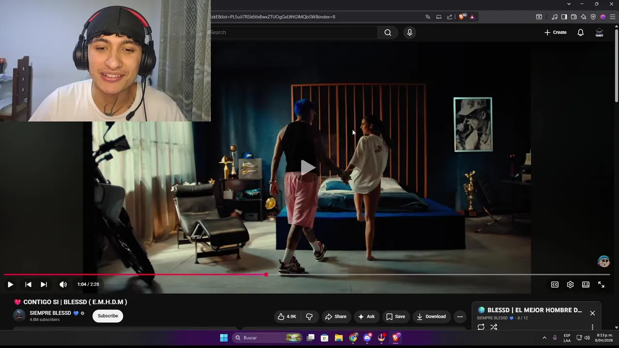Screen dimensions: 619x348
Task: Subscribe to SIEMPRE BLESSD channel
Action: [x=108, y=316]
